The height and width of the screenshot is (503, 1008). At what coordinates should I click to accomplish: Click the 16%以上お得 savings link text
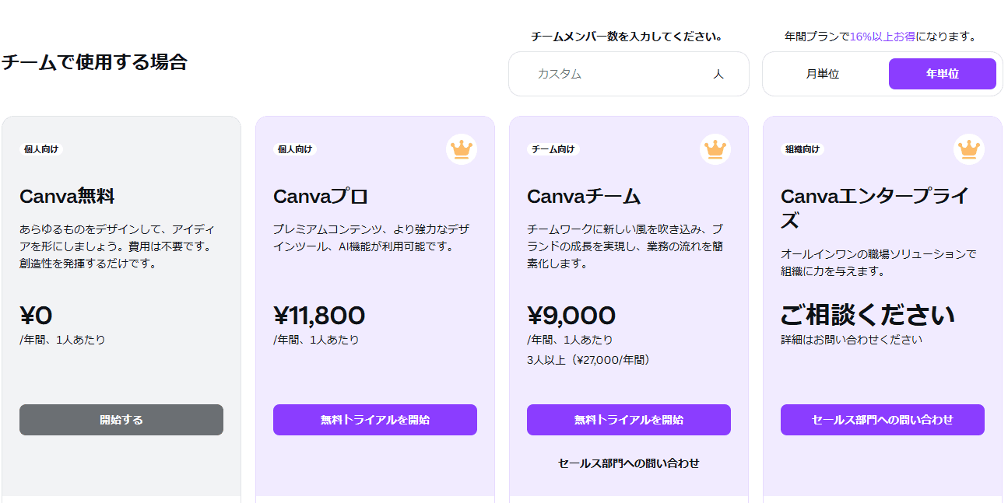click(x=883, y=37)
